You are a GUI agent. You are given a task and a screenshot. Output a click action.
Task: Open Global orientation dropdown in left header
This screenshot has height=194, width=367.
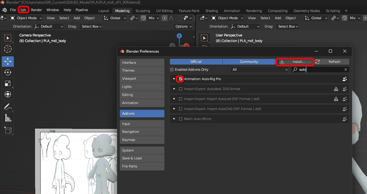[115, 18]
